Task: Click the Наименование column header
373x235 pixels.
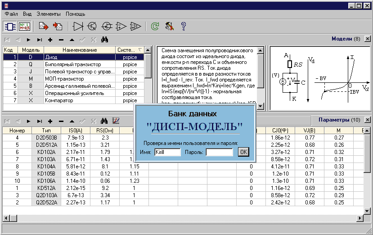Action: (x=80, y=50)
